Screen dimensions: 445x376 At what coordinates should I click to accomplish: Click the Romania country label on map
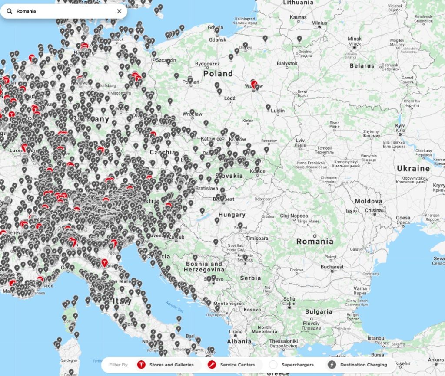coord(315,242)
